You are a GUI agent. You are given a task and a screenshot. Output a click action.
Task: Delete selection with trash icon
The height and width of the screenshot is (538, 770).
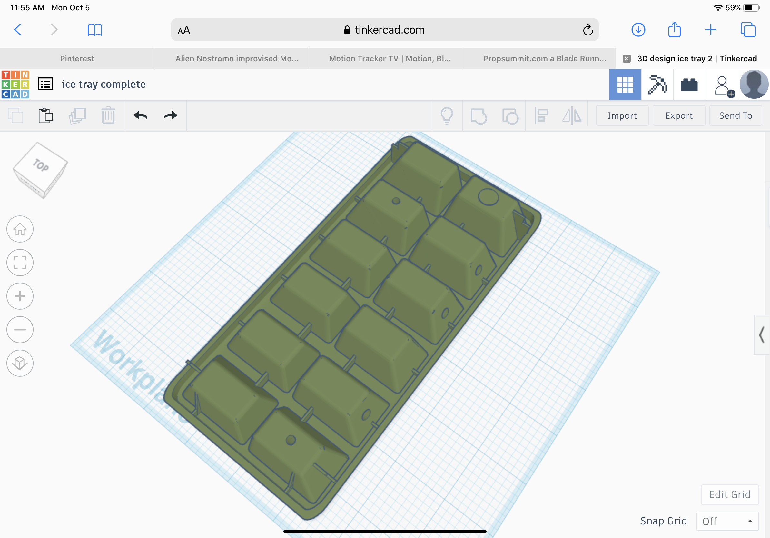pyautogui.click(x=108, y=115)
